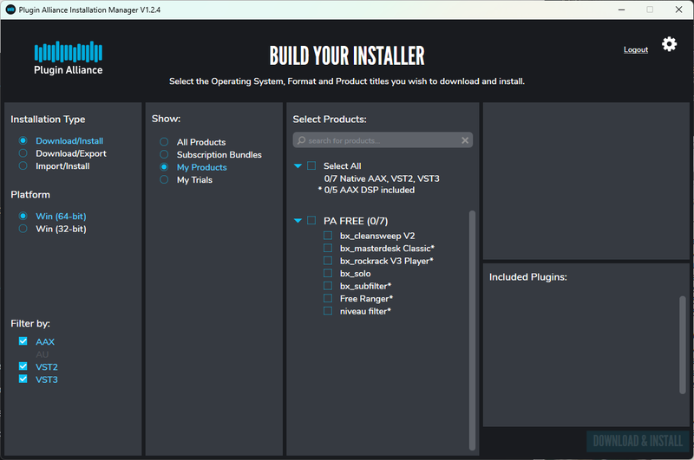Click the disabled AU filter label
Screen dimensions: 694x460
point(43,354)
